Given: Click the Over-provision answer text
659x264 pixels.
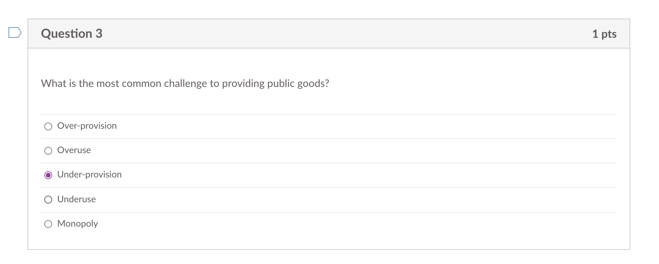Looking at the screenshot, I should click(87, 126).
